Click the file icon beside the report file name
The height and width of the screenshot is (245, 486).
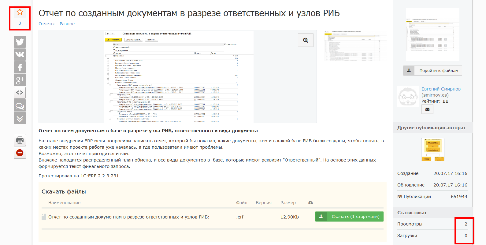point(44,217)
